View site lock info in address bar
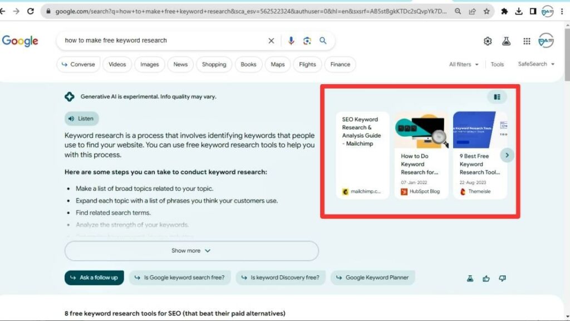Screen dimensions: 570x321 click(48, 11)
